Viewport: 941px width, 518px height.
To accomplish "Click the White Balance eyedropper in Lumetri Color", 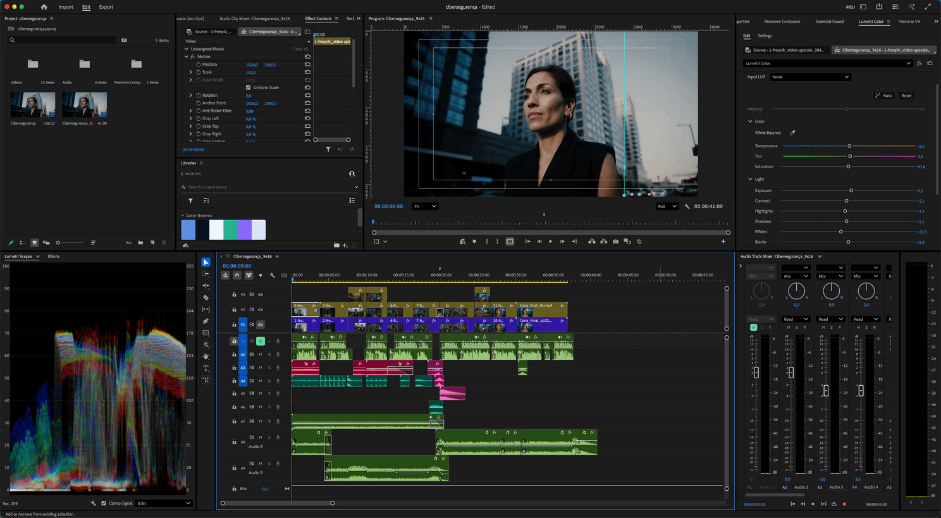I will click(792, 133).
